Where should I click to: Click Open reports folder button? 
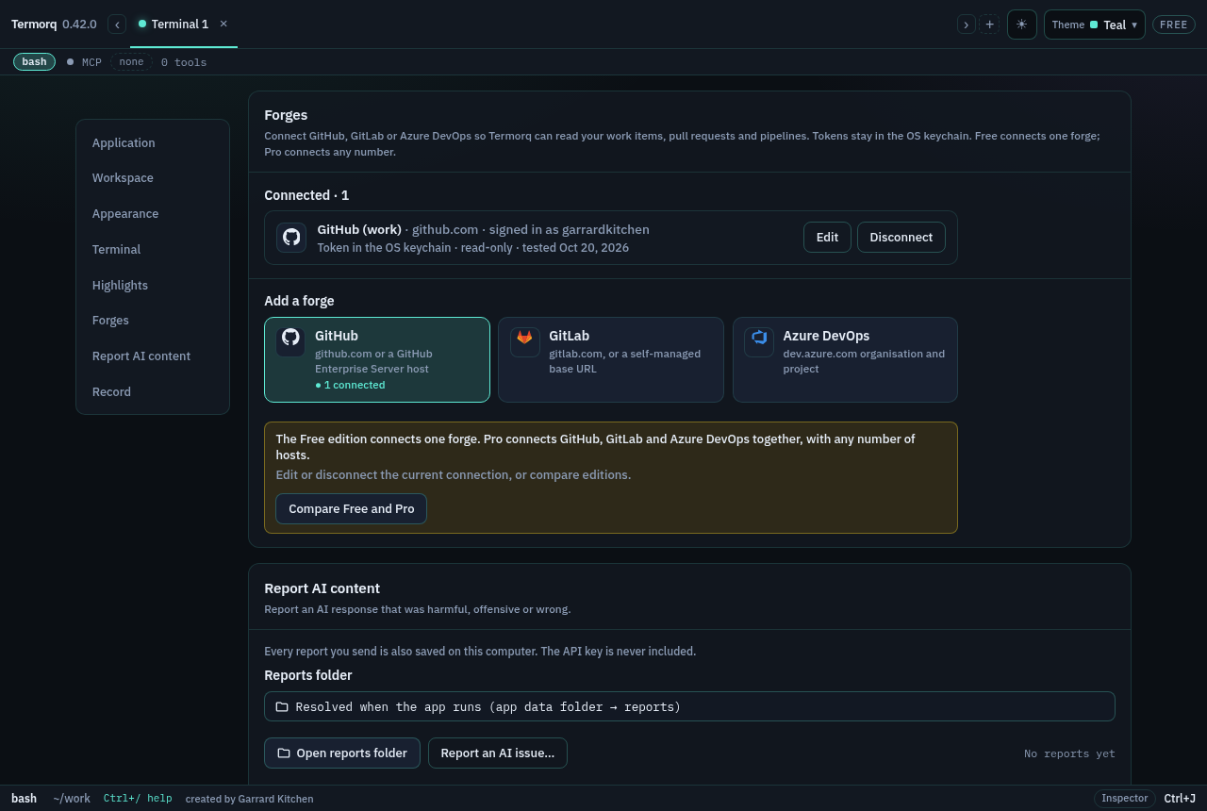pyautogui.click(x=342, y=753)
